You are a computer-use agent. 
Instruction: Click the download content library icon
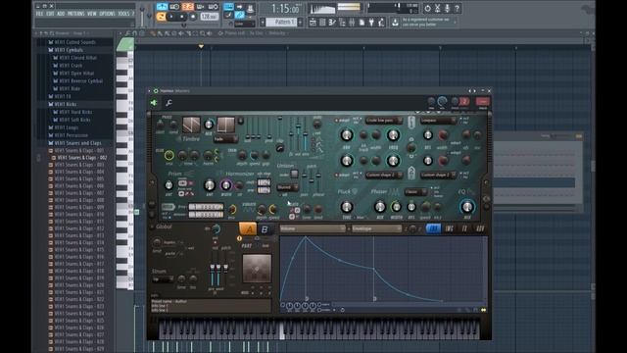(x=395, y=23)
